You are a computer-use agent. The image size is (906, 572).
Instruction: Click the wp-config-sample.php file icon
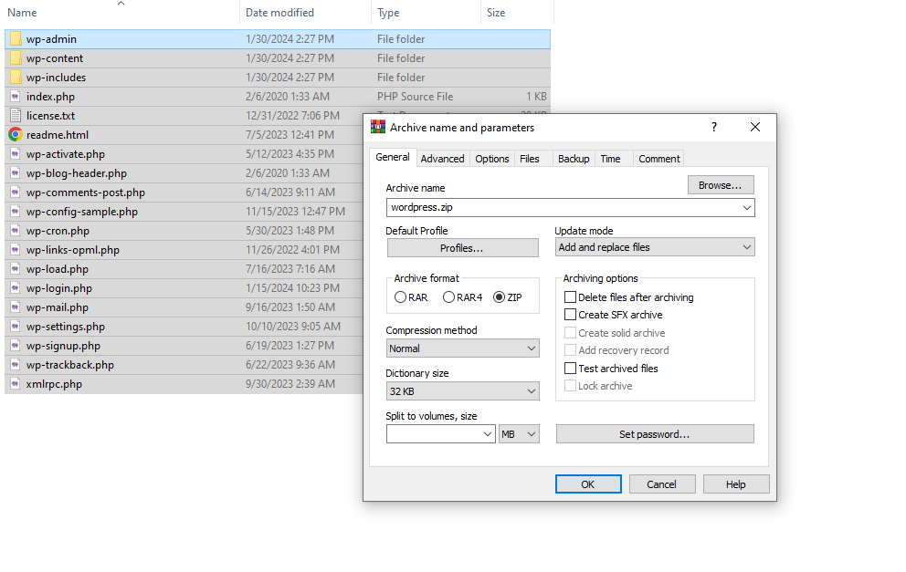pyautogui.click(x=16, y=212)
